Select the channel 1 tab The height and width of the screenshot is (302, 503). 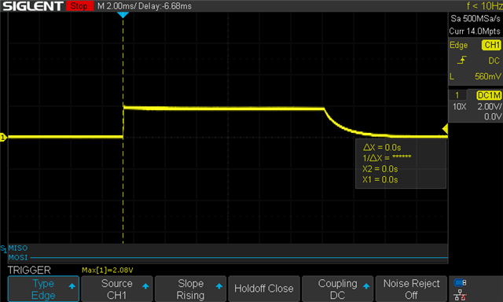pos(457,95)
